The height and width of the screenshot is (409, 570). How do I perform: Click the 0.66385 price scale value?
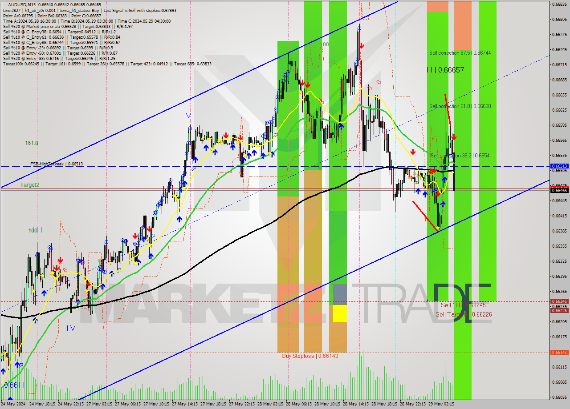tap(560, 231)
